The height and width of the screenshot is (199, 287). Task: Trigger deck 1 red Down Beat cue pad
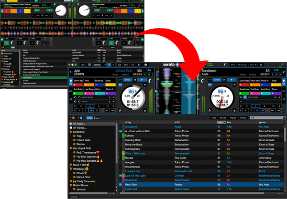(x=78, y=85)
